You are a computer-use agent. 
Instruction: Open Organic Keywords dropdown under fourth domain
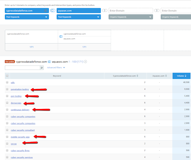pyautogui.click(x=176, y=17)
